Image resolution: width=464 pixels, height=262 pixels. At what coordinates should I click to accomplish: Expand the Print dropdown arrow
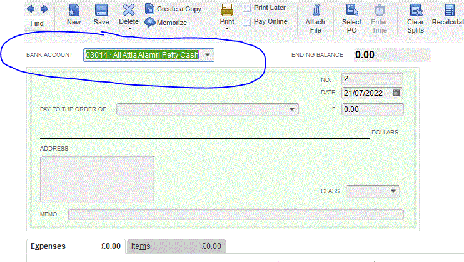[x=227, y=29]
